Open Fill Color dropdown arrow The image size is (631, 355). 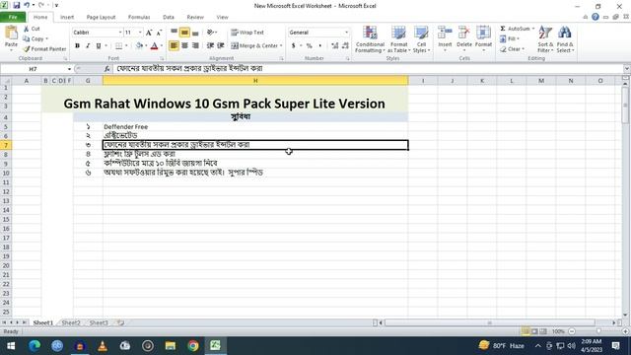(x=146, y=46)
